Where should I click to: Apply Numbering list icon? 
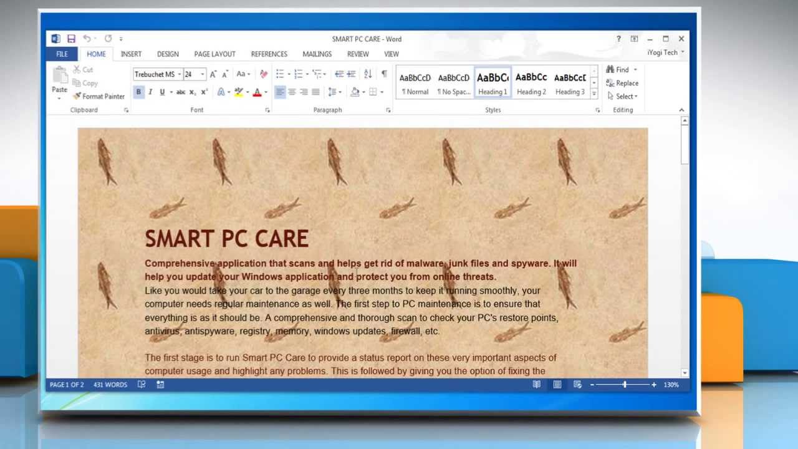[299, 74]
